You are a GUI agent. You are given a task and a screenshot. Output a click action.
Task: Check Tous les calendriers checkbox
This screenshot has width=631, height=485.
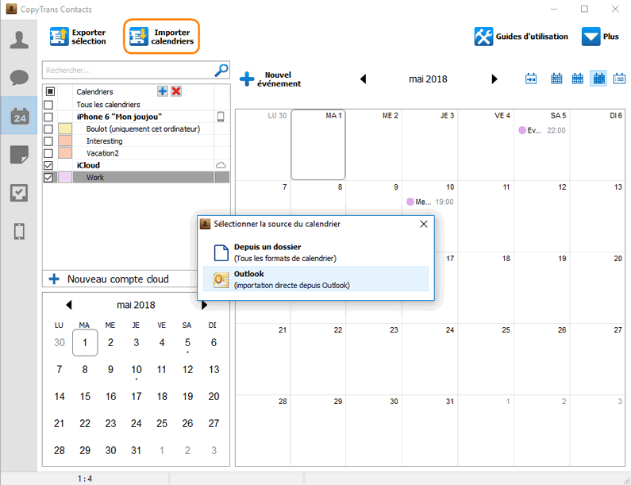coord(48,105)
